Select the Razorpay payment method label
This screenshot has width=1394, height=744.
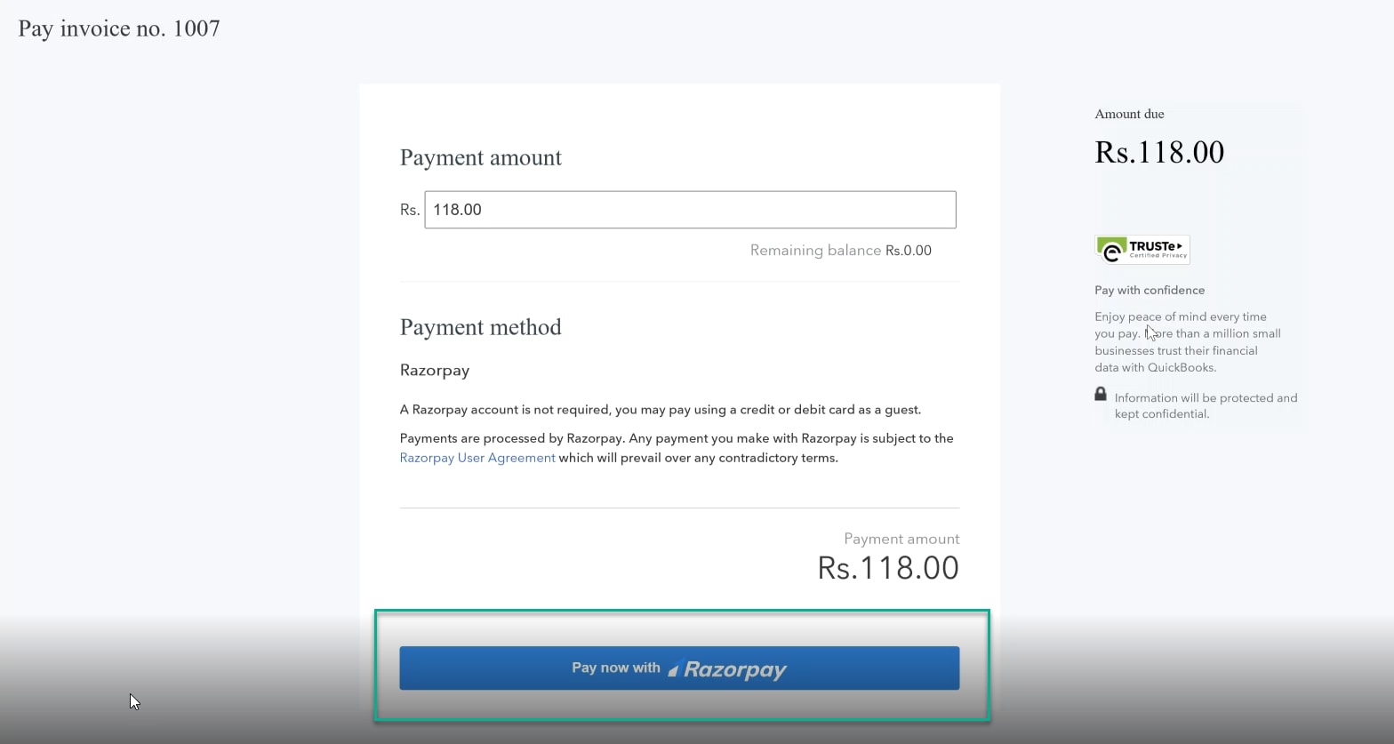pyautogui.click(x=435, y=371)
